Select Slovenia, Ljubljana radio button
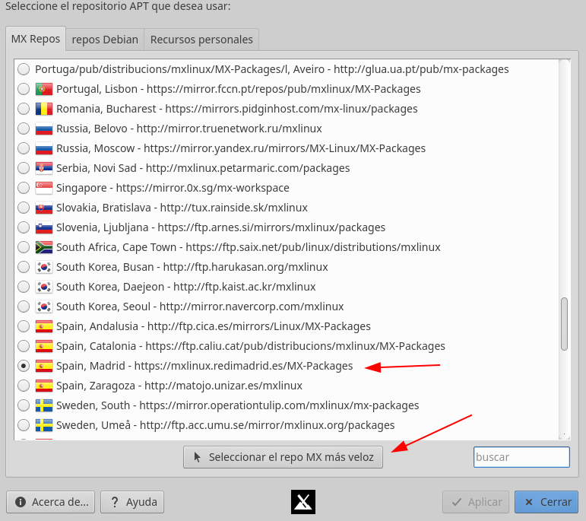 (x=24, y=227)
